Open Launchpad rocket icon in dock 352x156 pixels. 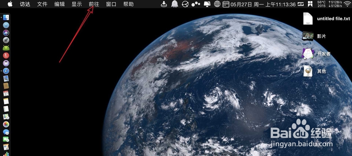[6, 40]
